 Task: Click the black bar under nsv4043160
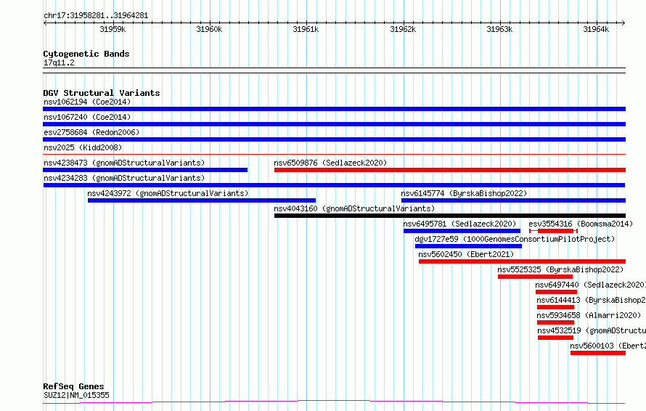[450, 216]
